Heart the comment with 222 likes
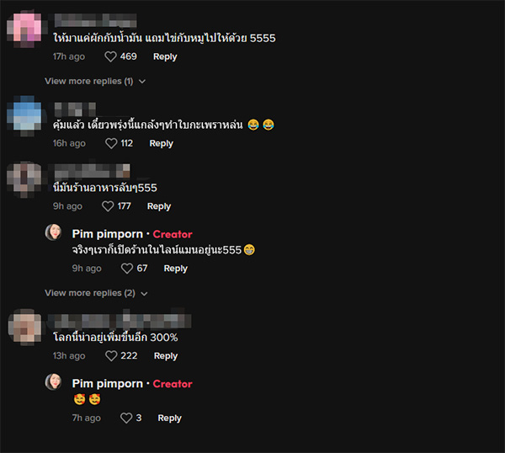This screenshot has width=505, height=453. [111, 355]
